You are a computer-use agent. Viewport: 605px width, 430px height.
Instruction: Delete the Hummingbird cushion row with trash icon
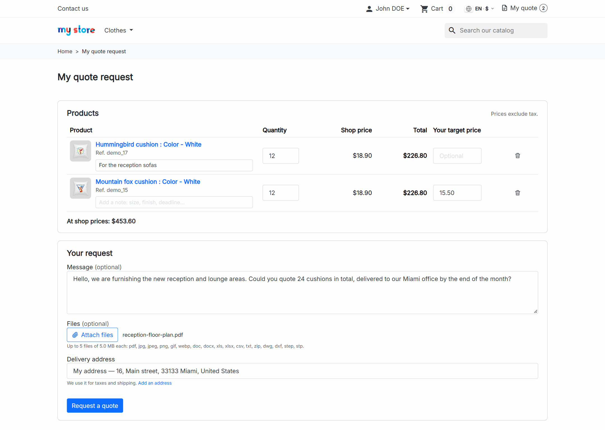(x=517, y=156)
